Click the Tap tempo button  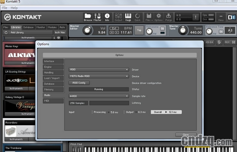click(139, 30)
